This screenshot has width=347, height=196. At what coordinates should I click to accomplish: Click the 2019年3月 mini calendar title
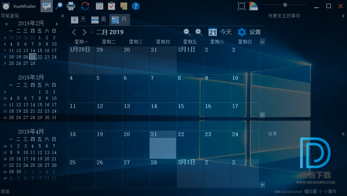[x=31, y=78]
